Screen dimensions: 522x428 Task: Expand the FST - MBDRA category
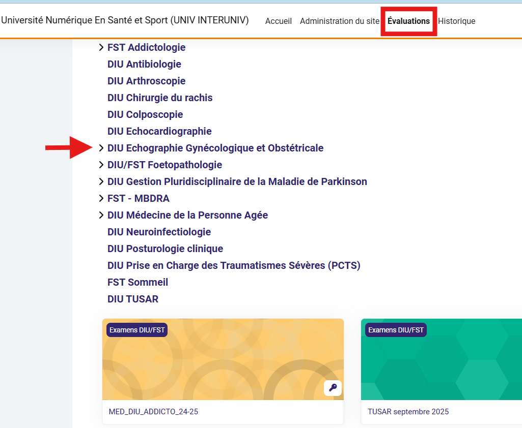click(101, 199)
